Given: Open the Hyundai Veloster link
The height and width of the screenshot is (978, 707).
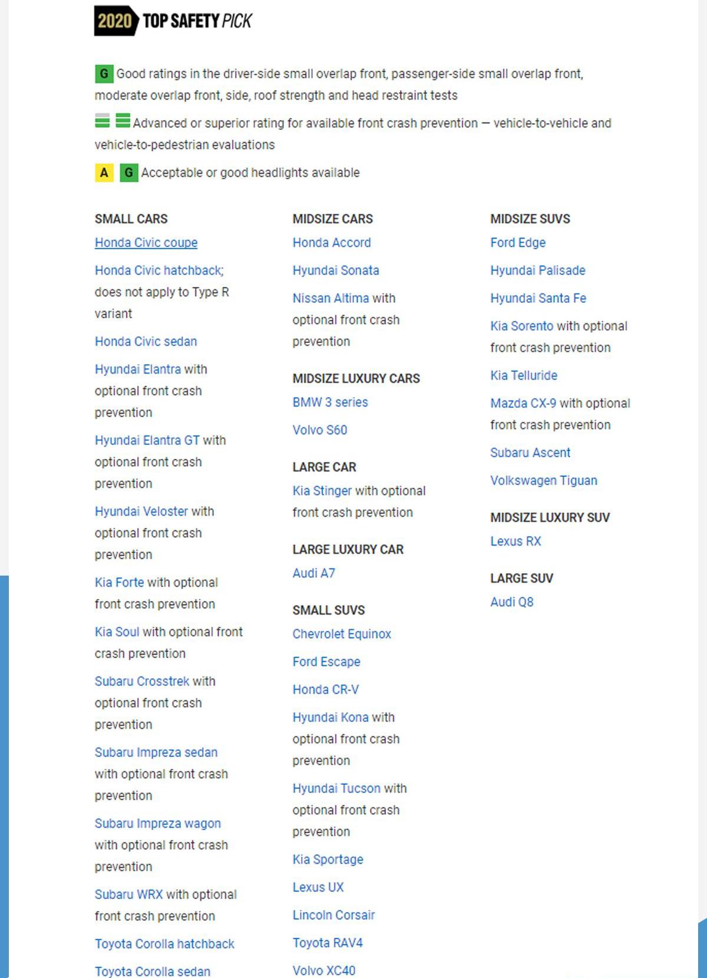Looking at the screenshot, I should tap(141, 511).
